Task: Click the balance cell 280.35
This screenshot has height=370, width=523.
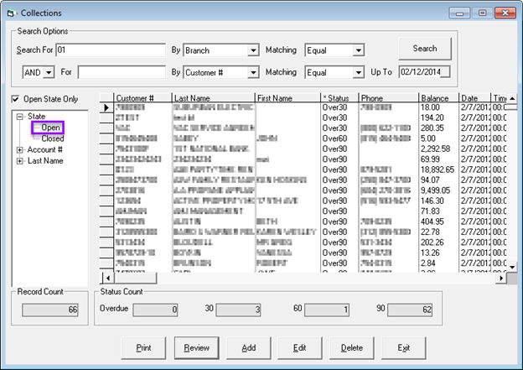Action: (438, 128)
